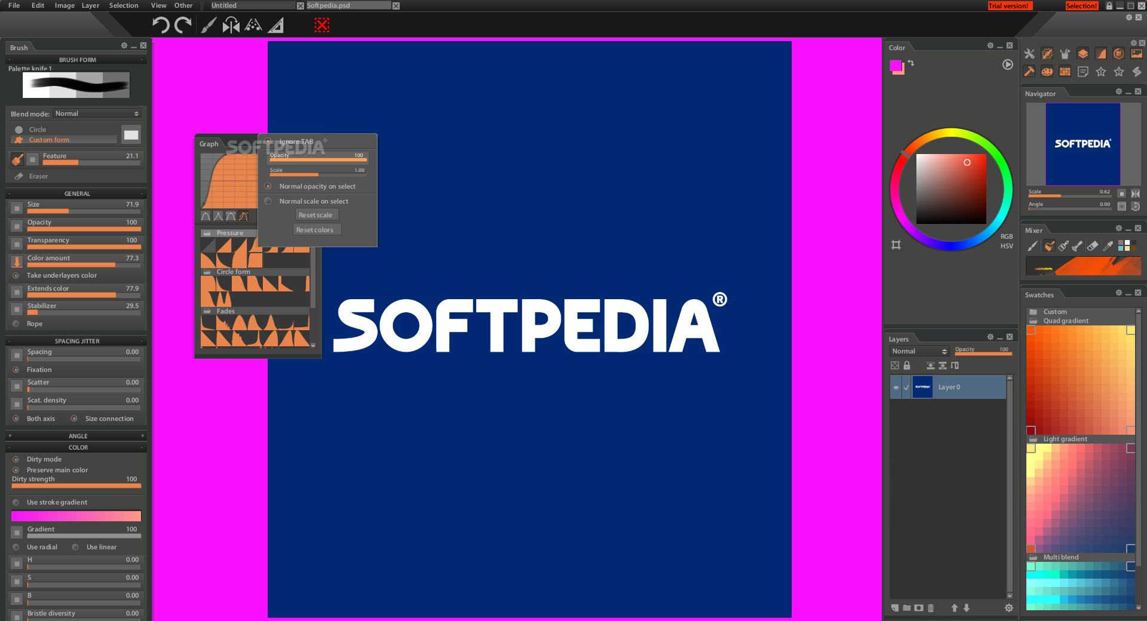Open the brush settings gear icon

[x=1047, y=54]
